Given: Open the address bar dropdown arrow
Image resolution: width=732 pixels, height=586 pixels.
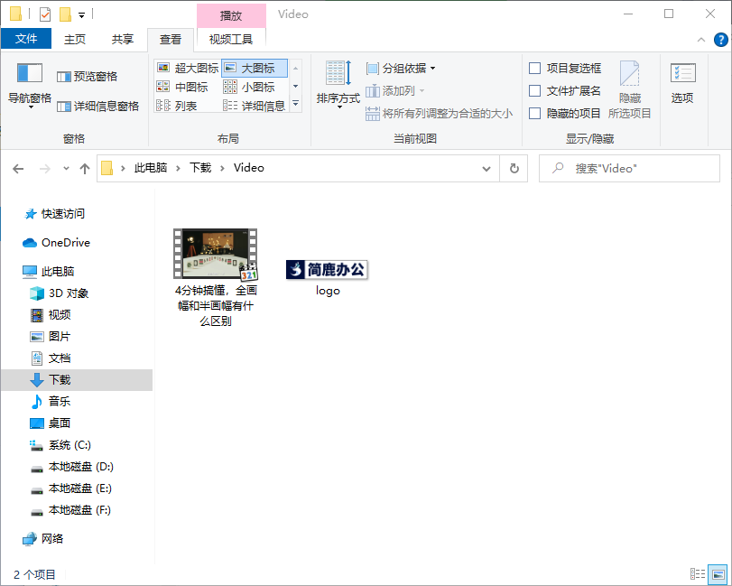Looking at the screenshot, I should [486, 168].
